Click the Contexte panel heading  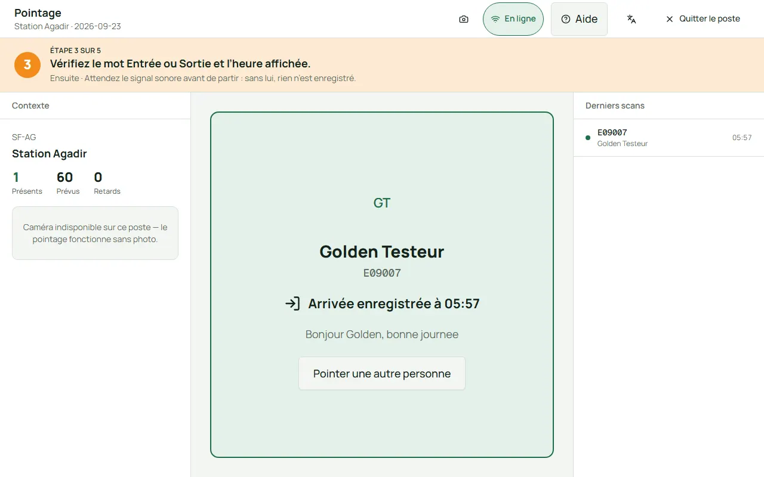pyautogui.click(x=30, y=106)
